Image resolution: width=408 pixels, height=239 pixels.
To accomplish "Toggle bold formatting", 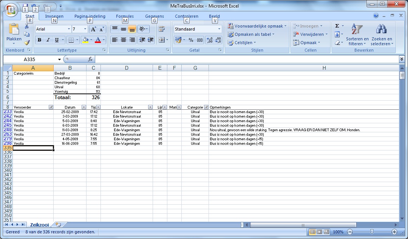I will pos(39,40).
